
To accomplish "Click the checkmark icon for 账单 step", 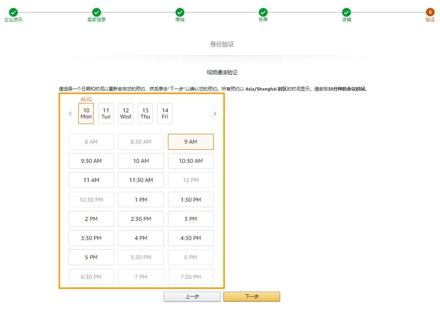I will 263,12.
